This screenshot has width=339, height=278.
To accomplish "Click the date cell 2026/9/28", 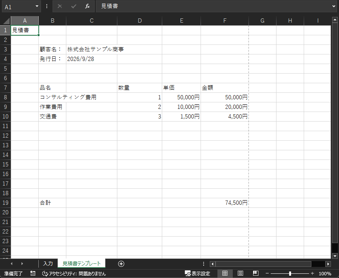I will tap(92, 59).
